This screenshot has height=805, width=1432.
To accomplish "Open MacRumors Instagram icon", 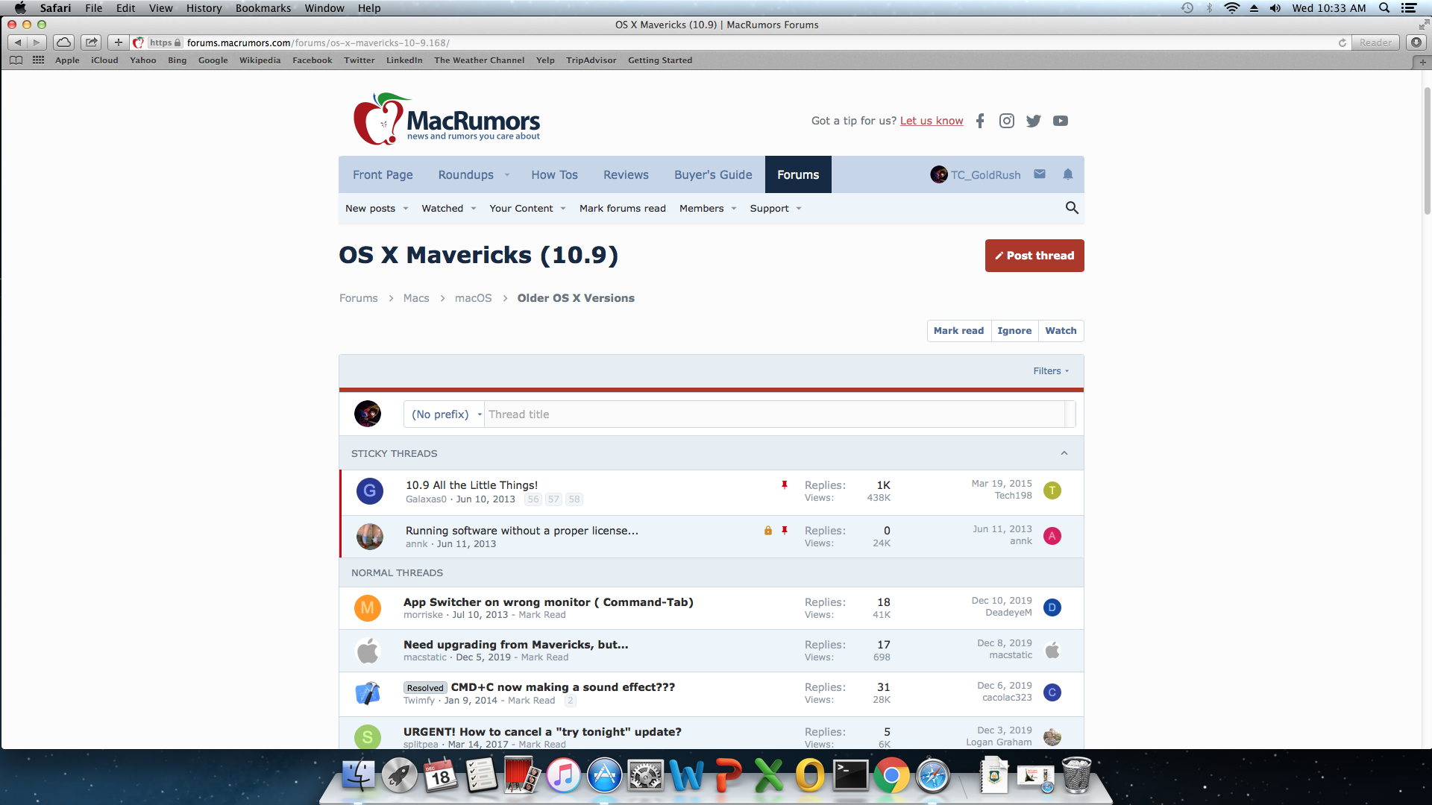I will pos(1006,121).
